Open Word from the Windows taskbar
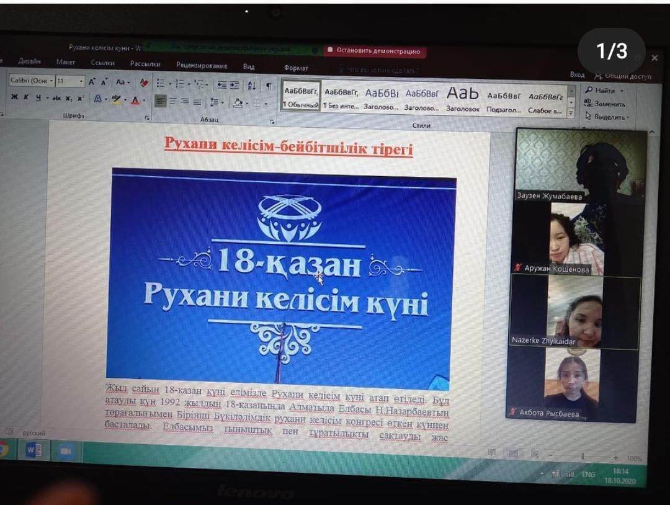 (33, 449)
